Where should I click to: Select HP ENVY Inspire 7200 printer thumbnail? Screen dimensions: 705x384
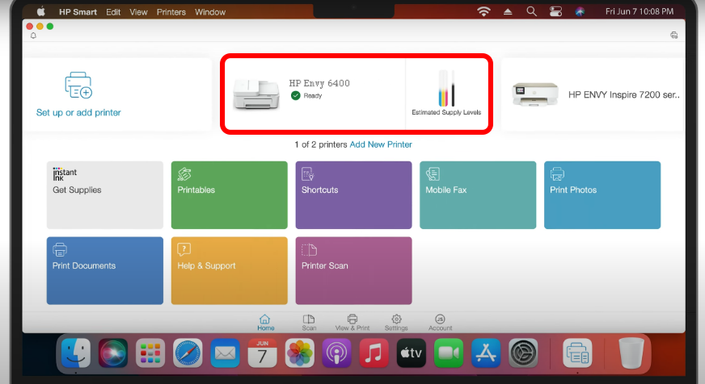tap(535, 94)
